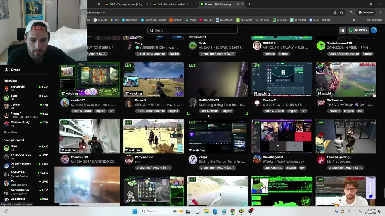Open PeggyB channel in Following list
Screen dimensions: 385x216
pos(26,115)
